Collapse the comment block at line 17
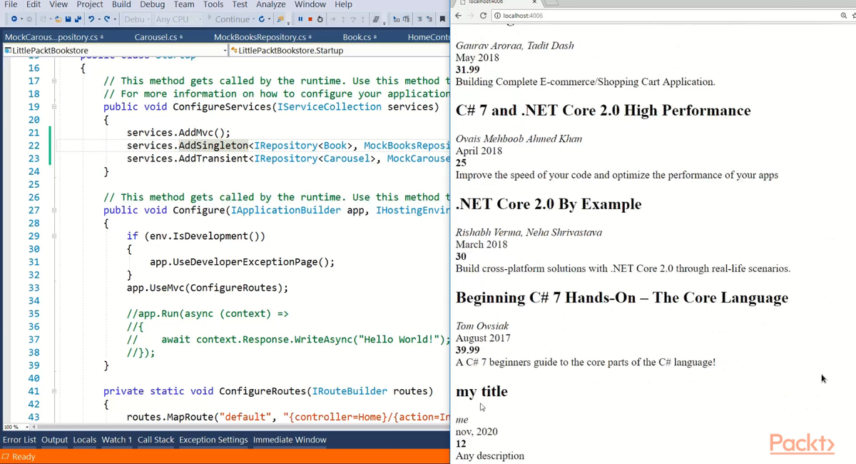Screen dimensions: 856x464 53,81
